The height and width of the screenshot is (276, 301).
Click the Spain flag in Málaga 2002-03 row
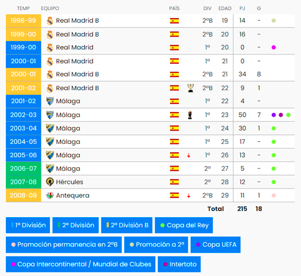[174, 115]
